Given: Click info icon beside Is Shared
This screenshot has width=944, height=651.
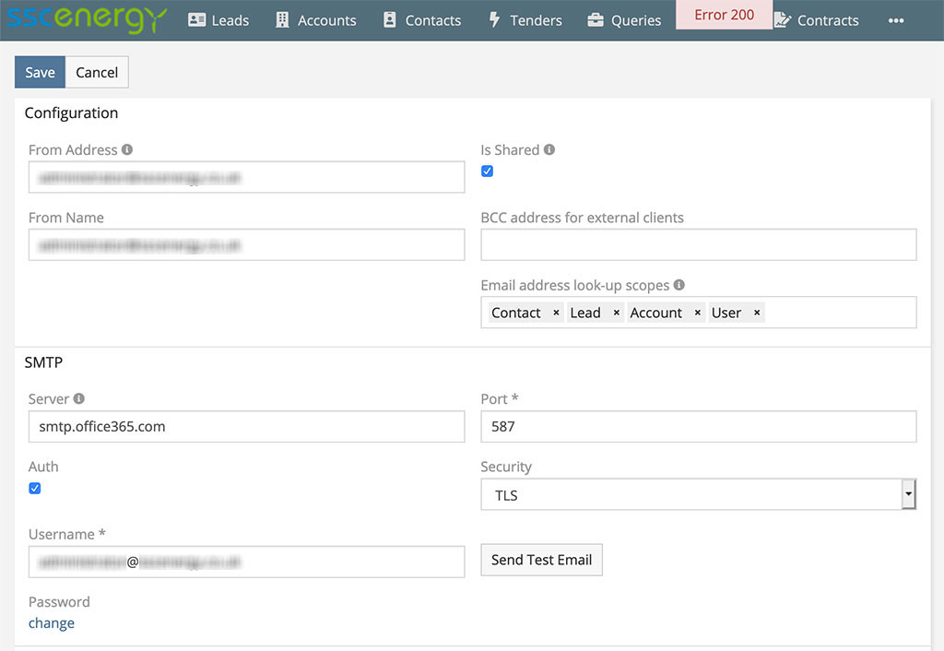Looking at the screenshot, I should pos(549,149).
